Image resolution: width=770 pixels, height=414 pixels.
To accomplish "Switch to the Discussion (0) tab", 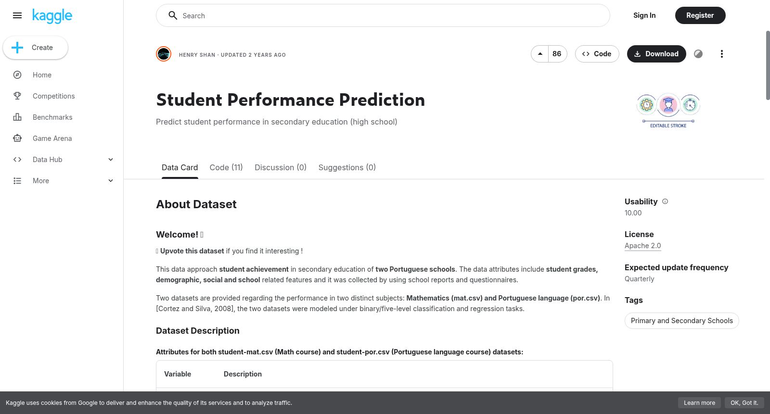I will (x=281, y=167).
